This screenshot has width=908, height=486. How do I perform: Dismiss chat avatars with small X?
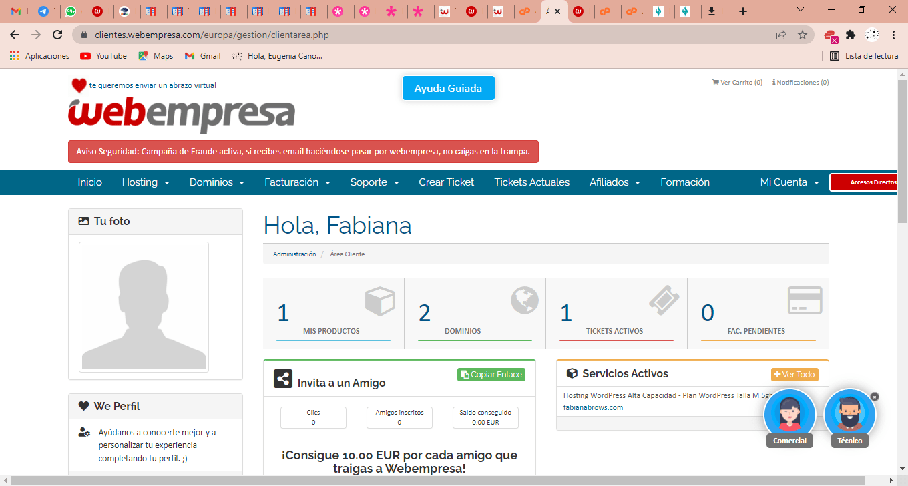coord(875,397)
